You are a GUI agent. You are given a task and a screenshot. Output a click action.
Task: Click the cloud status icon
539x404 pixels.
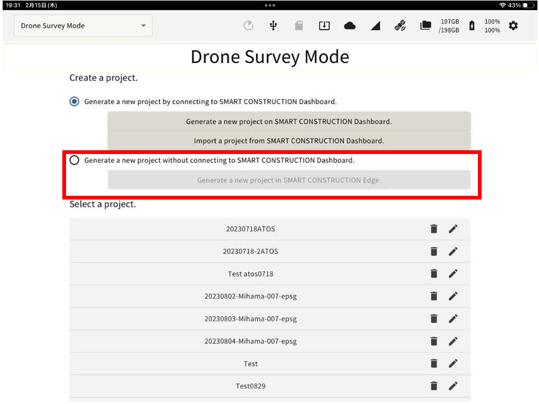pos(350,26)
